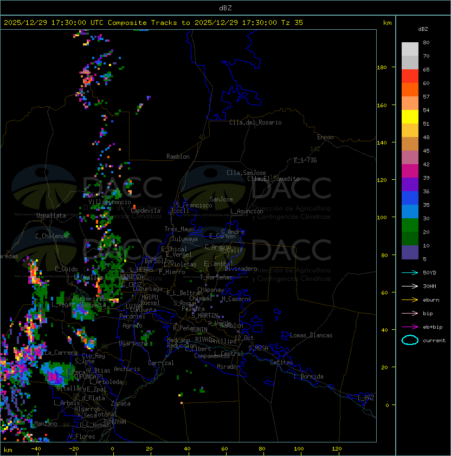Click the 'Catitas' map label
Screen dimensions: 451x456
281,362
